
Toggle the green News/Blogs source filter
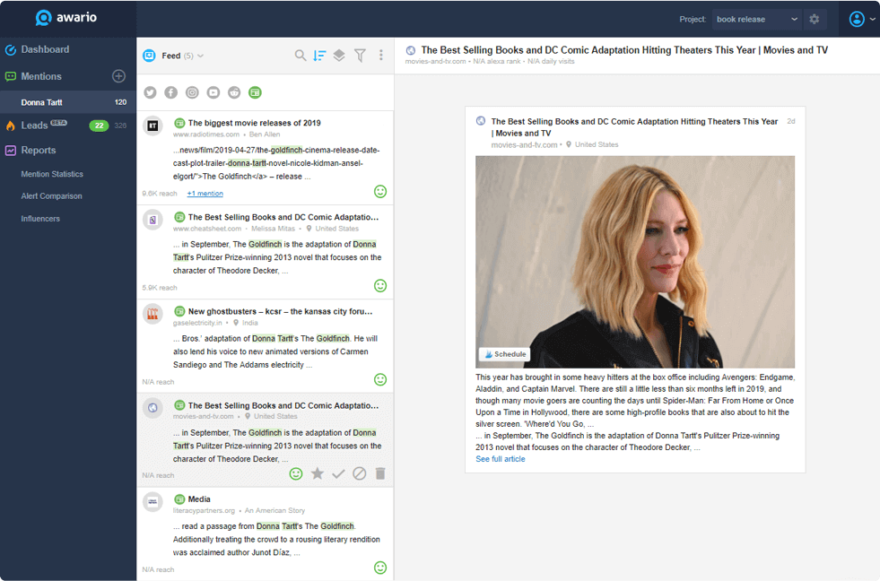[x=255, y=92]
